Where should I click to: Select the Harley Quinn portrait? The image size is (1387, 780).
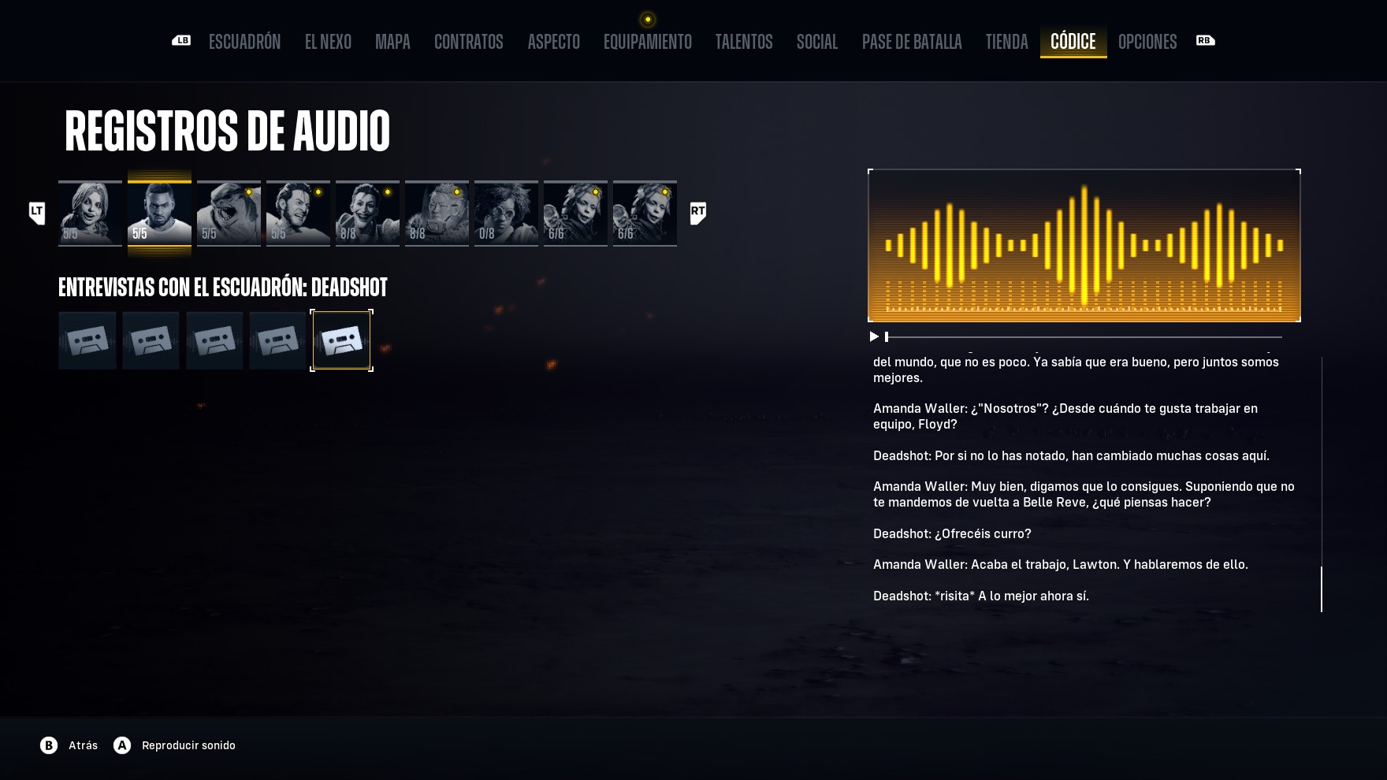(x=90, y=214)
